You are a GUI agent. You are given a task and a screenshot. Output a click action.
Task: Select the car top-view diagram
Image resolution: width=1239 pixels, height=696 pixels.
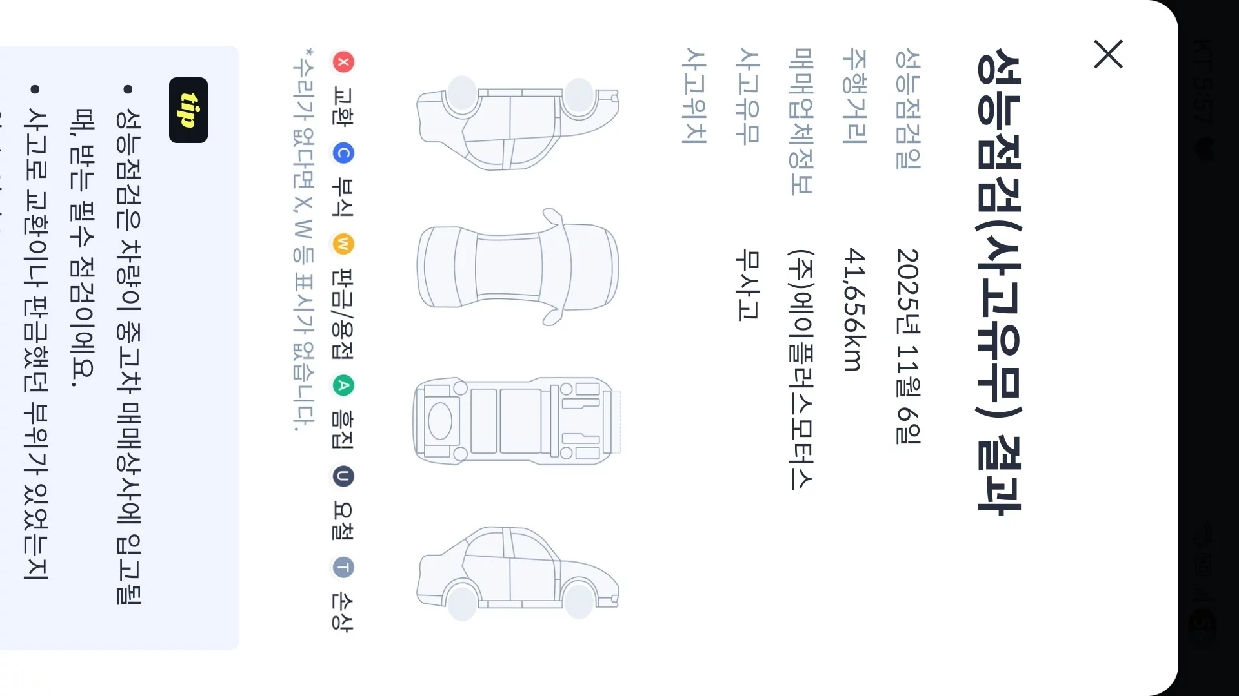click(x=518, y=267)
